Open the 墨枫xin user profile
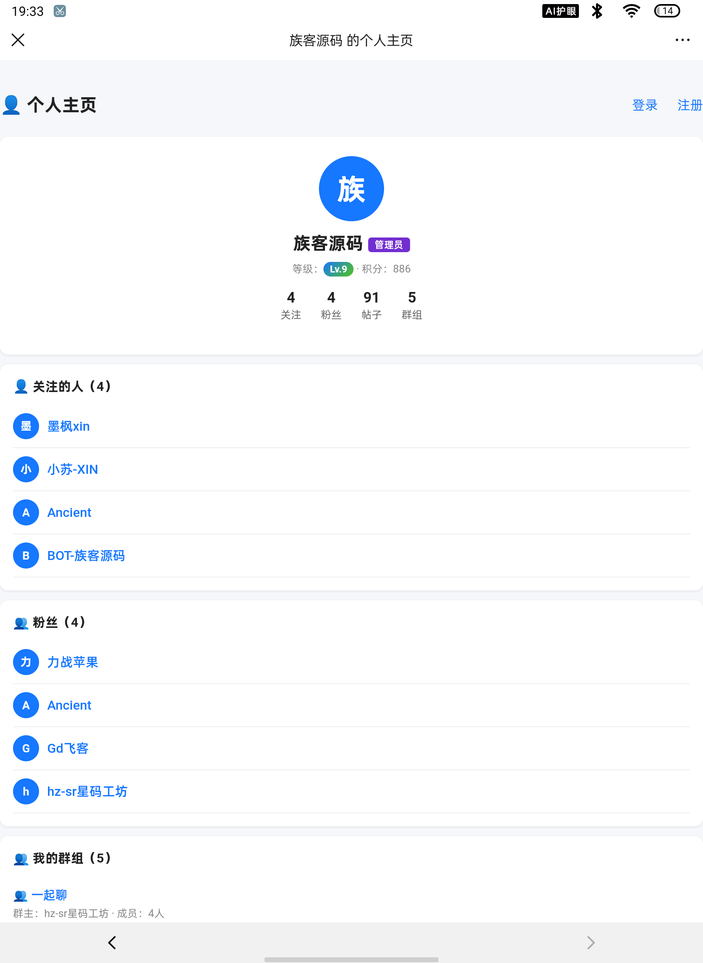The width and height of the screenshot is (703, 963). point(68,426)
